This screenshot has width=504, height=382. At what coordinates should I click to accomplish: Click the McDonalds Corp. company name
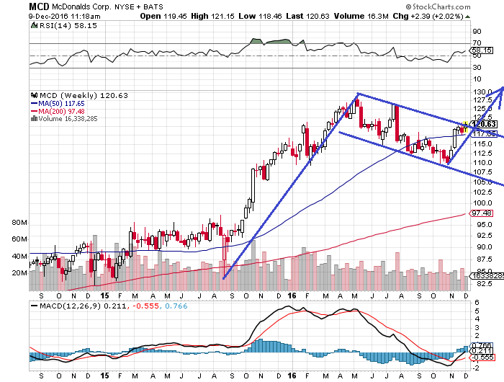(x=81, y=6)
